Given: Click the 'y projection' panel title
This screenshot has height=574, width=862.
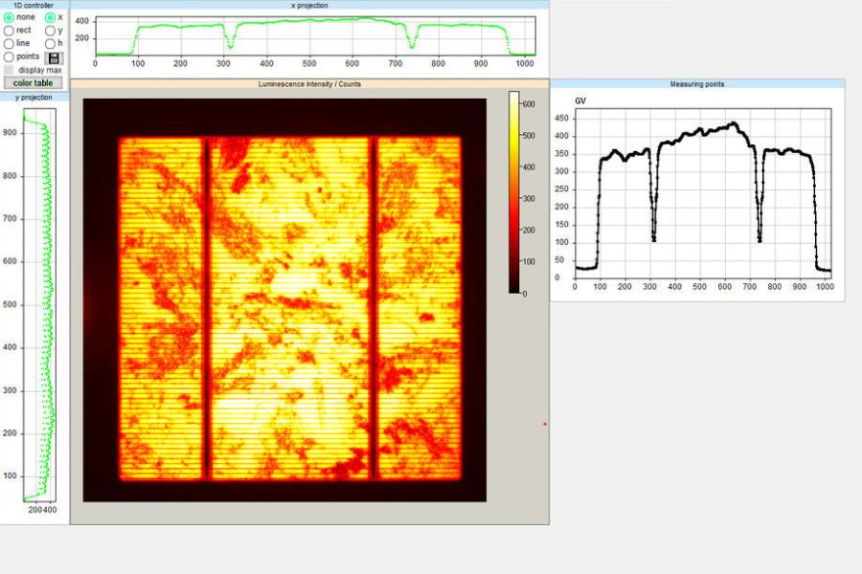Looking at the screenshot, I should coord(34,98).
